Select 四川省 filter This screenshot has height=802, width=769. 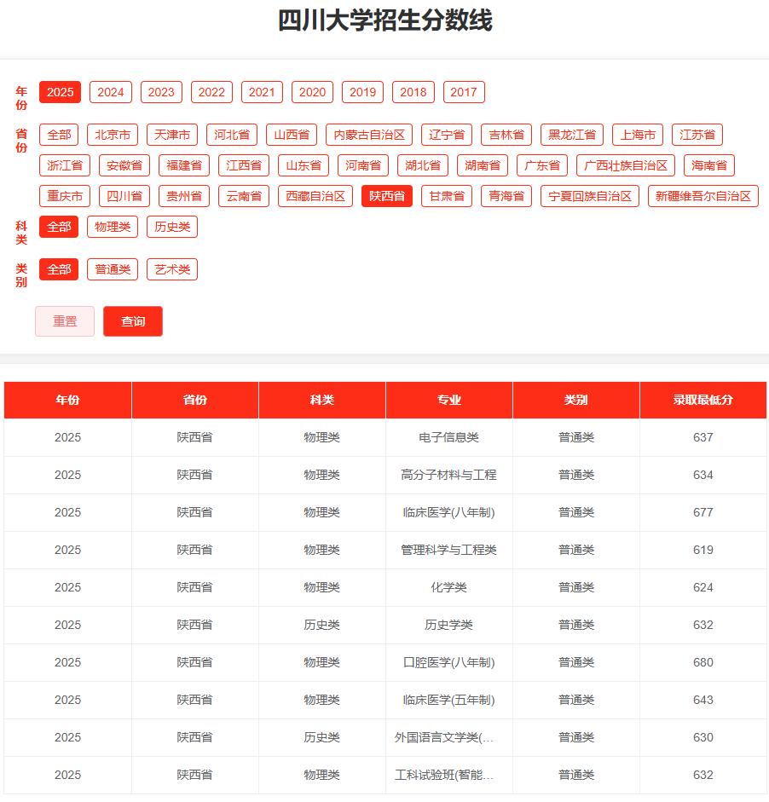pyautogui.click(x=124, y=196)
